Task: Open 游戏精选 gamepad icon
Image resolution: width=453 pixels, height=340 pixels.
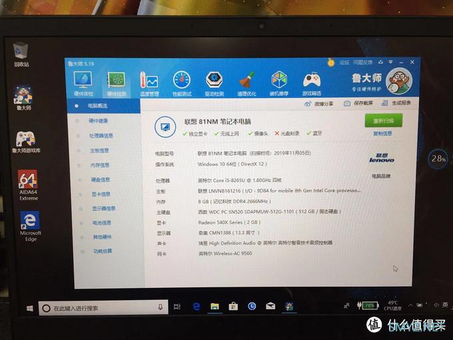Action: tap(312, 83)
